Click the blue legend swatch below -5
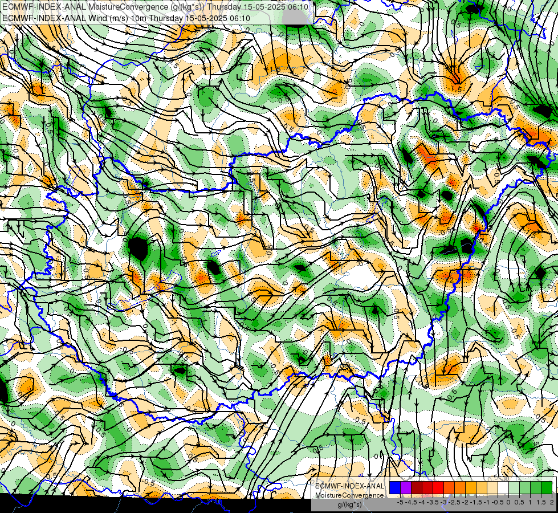The width and height of the screenshot is (558, 513). pos(395,487)
